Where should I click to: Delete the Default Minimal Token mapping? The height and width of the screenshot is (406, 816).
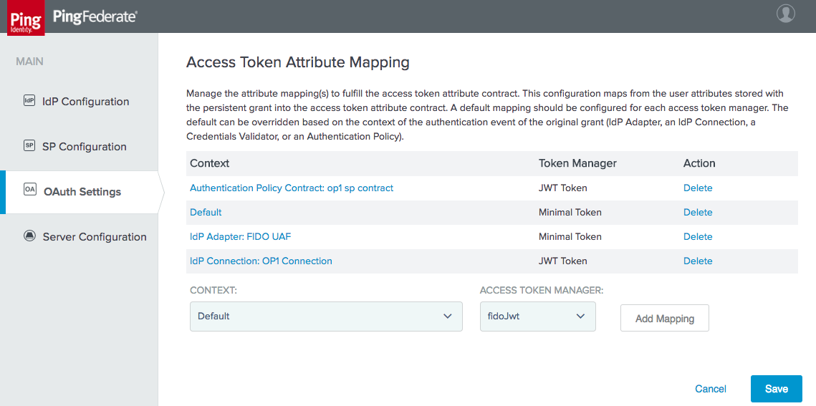[x=698, y=212]
